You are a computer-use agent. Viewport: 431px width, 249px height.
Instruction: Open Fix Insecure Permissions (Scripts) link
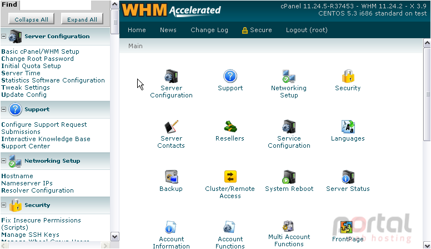(41, 224)
